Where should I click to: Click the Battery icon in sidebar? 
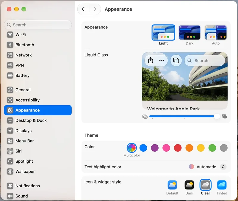coord(10,76)
